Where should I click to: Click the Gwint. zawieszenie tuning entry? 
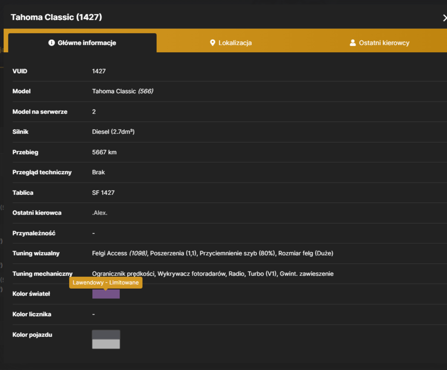pyautogui.click(x=307, y=274)
